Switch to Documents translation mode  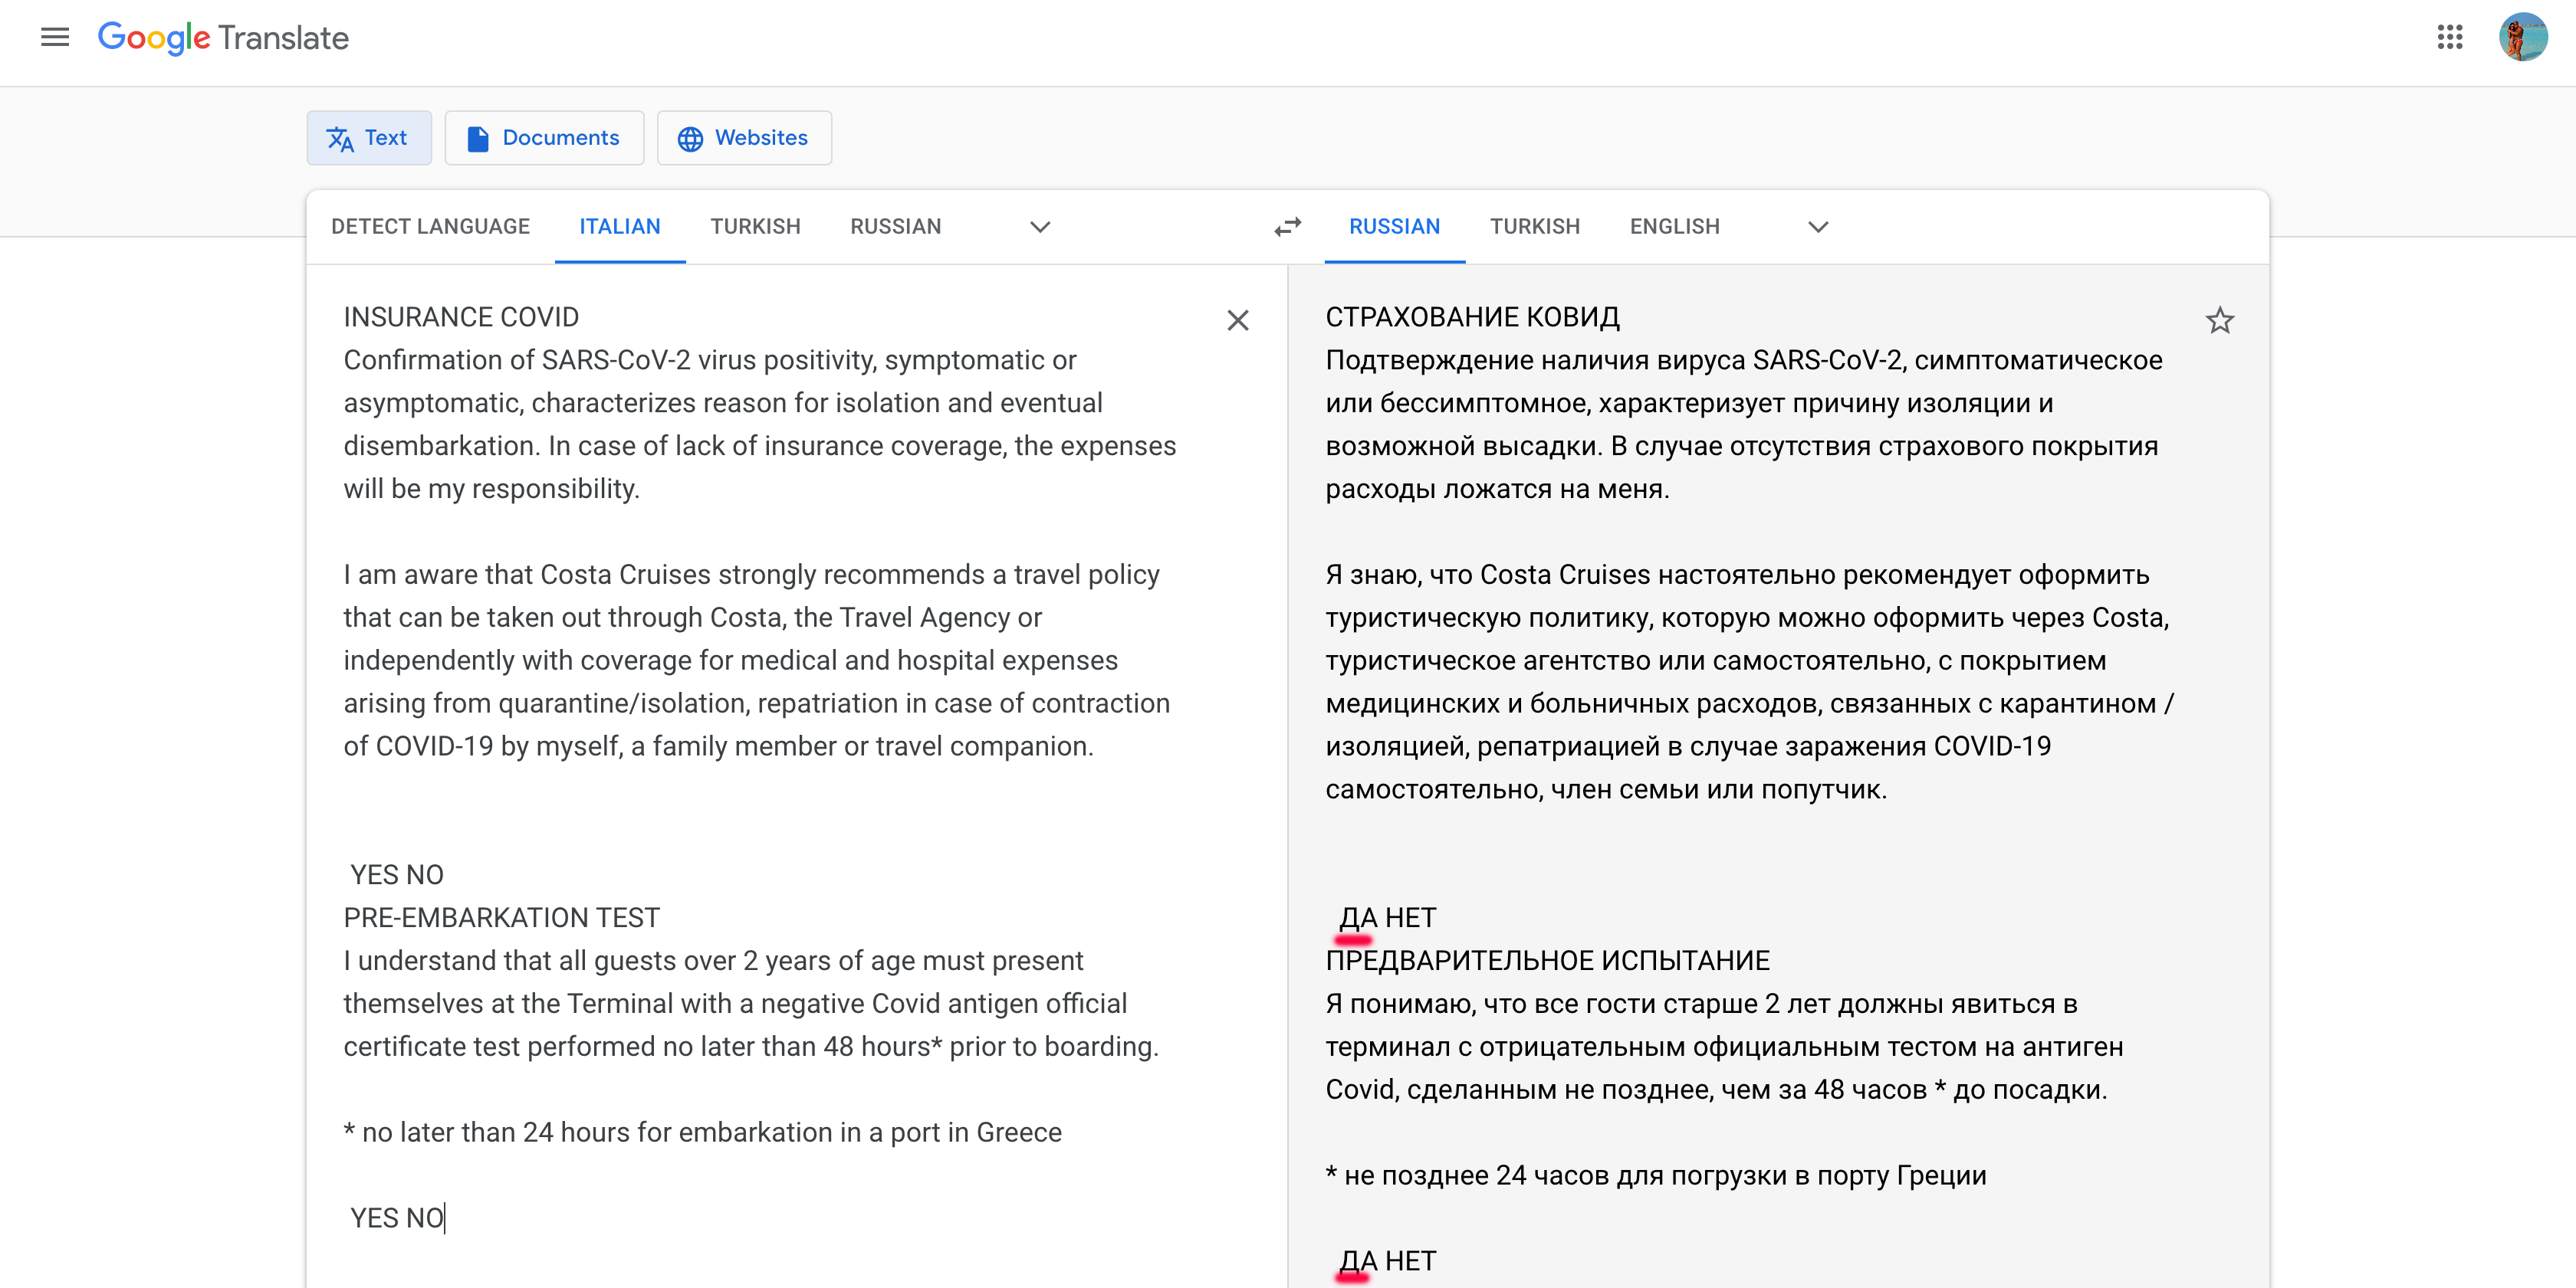point(544,138)
